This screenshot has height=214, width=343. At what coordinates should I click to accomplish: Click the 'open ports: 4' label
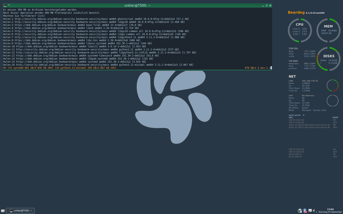click(x=296, y=115)
